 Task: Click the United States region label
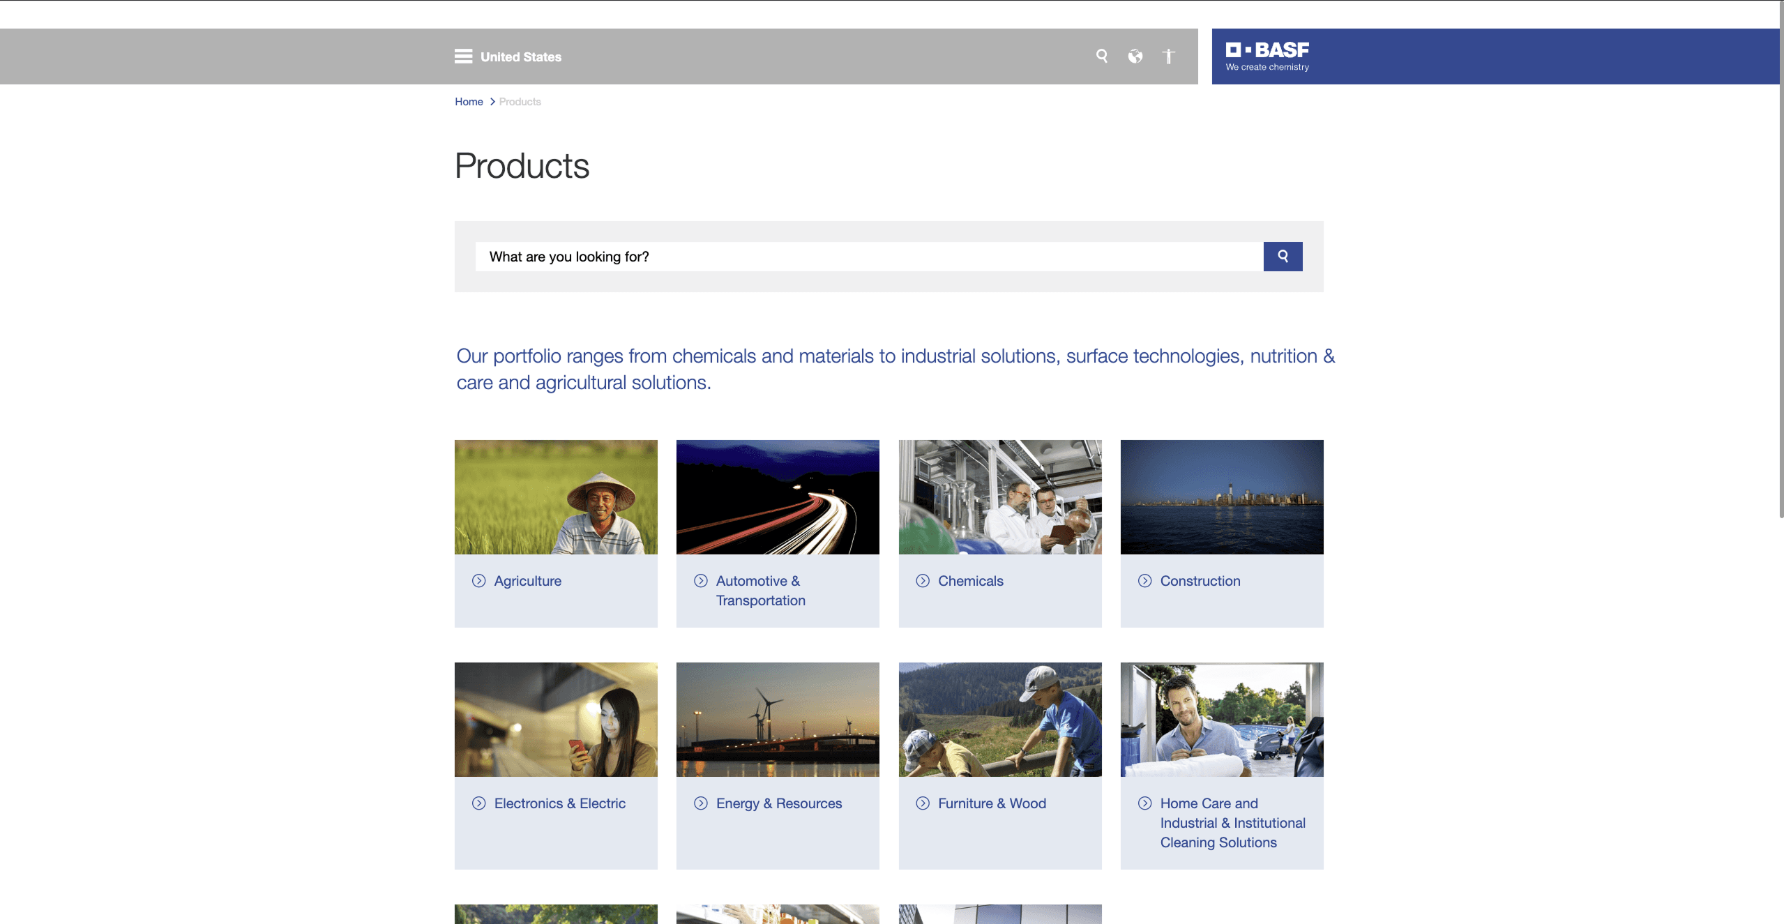(520, 57)
